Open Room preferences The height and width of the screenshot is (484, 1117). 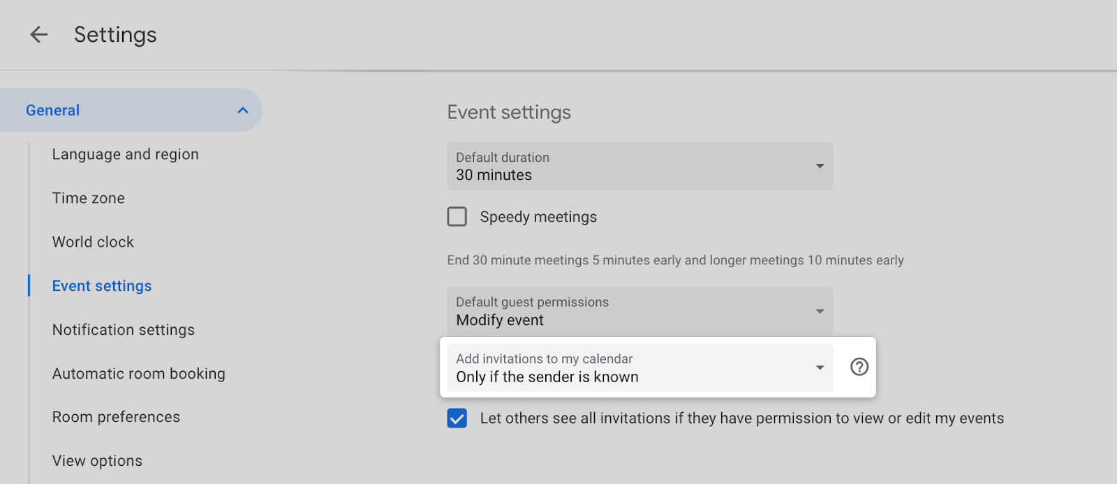point(116,417)
